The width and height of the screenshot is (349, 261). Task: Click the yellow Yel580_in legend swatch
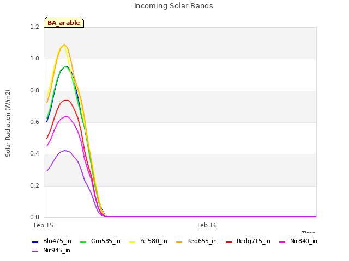coord(133,241)
